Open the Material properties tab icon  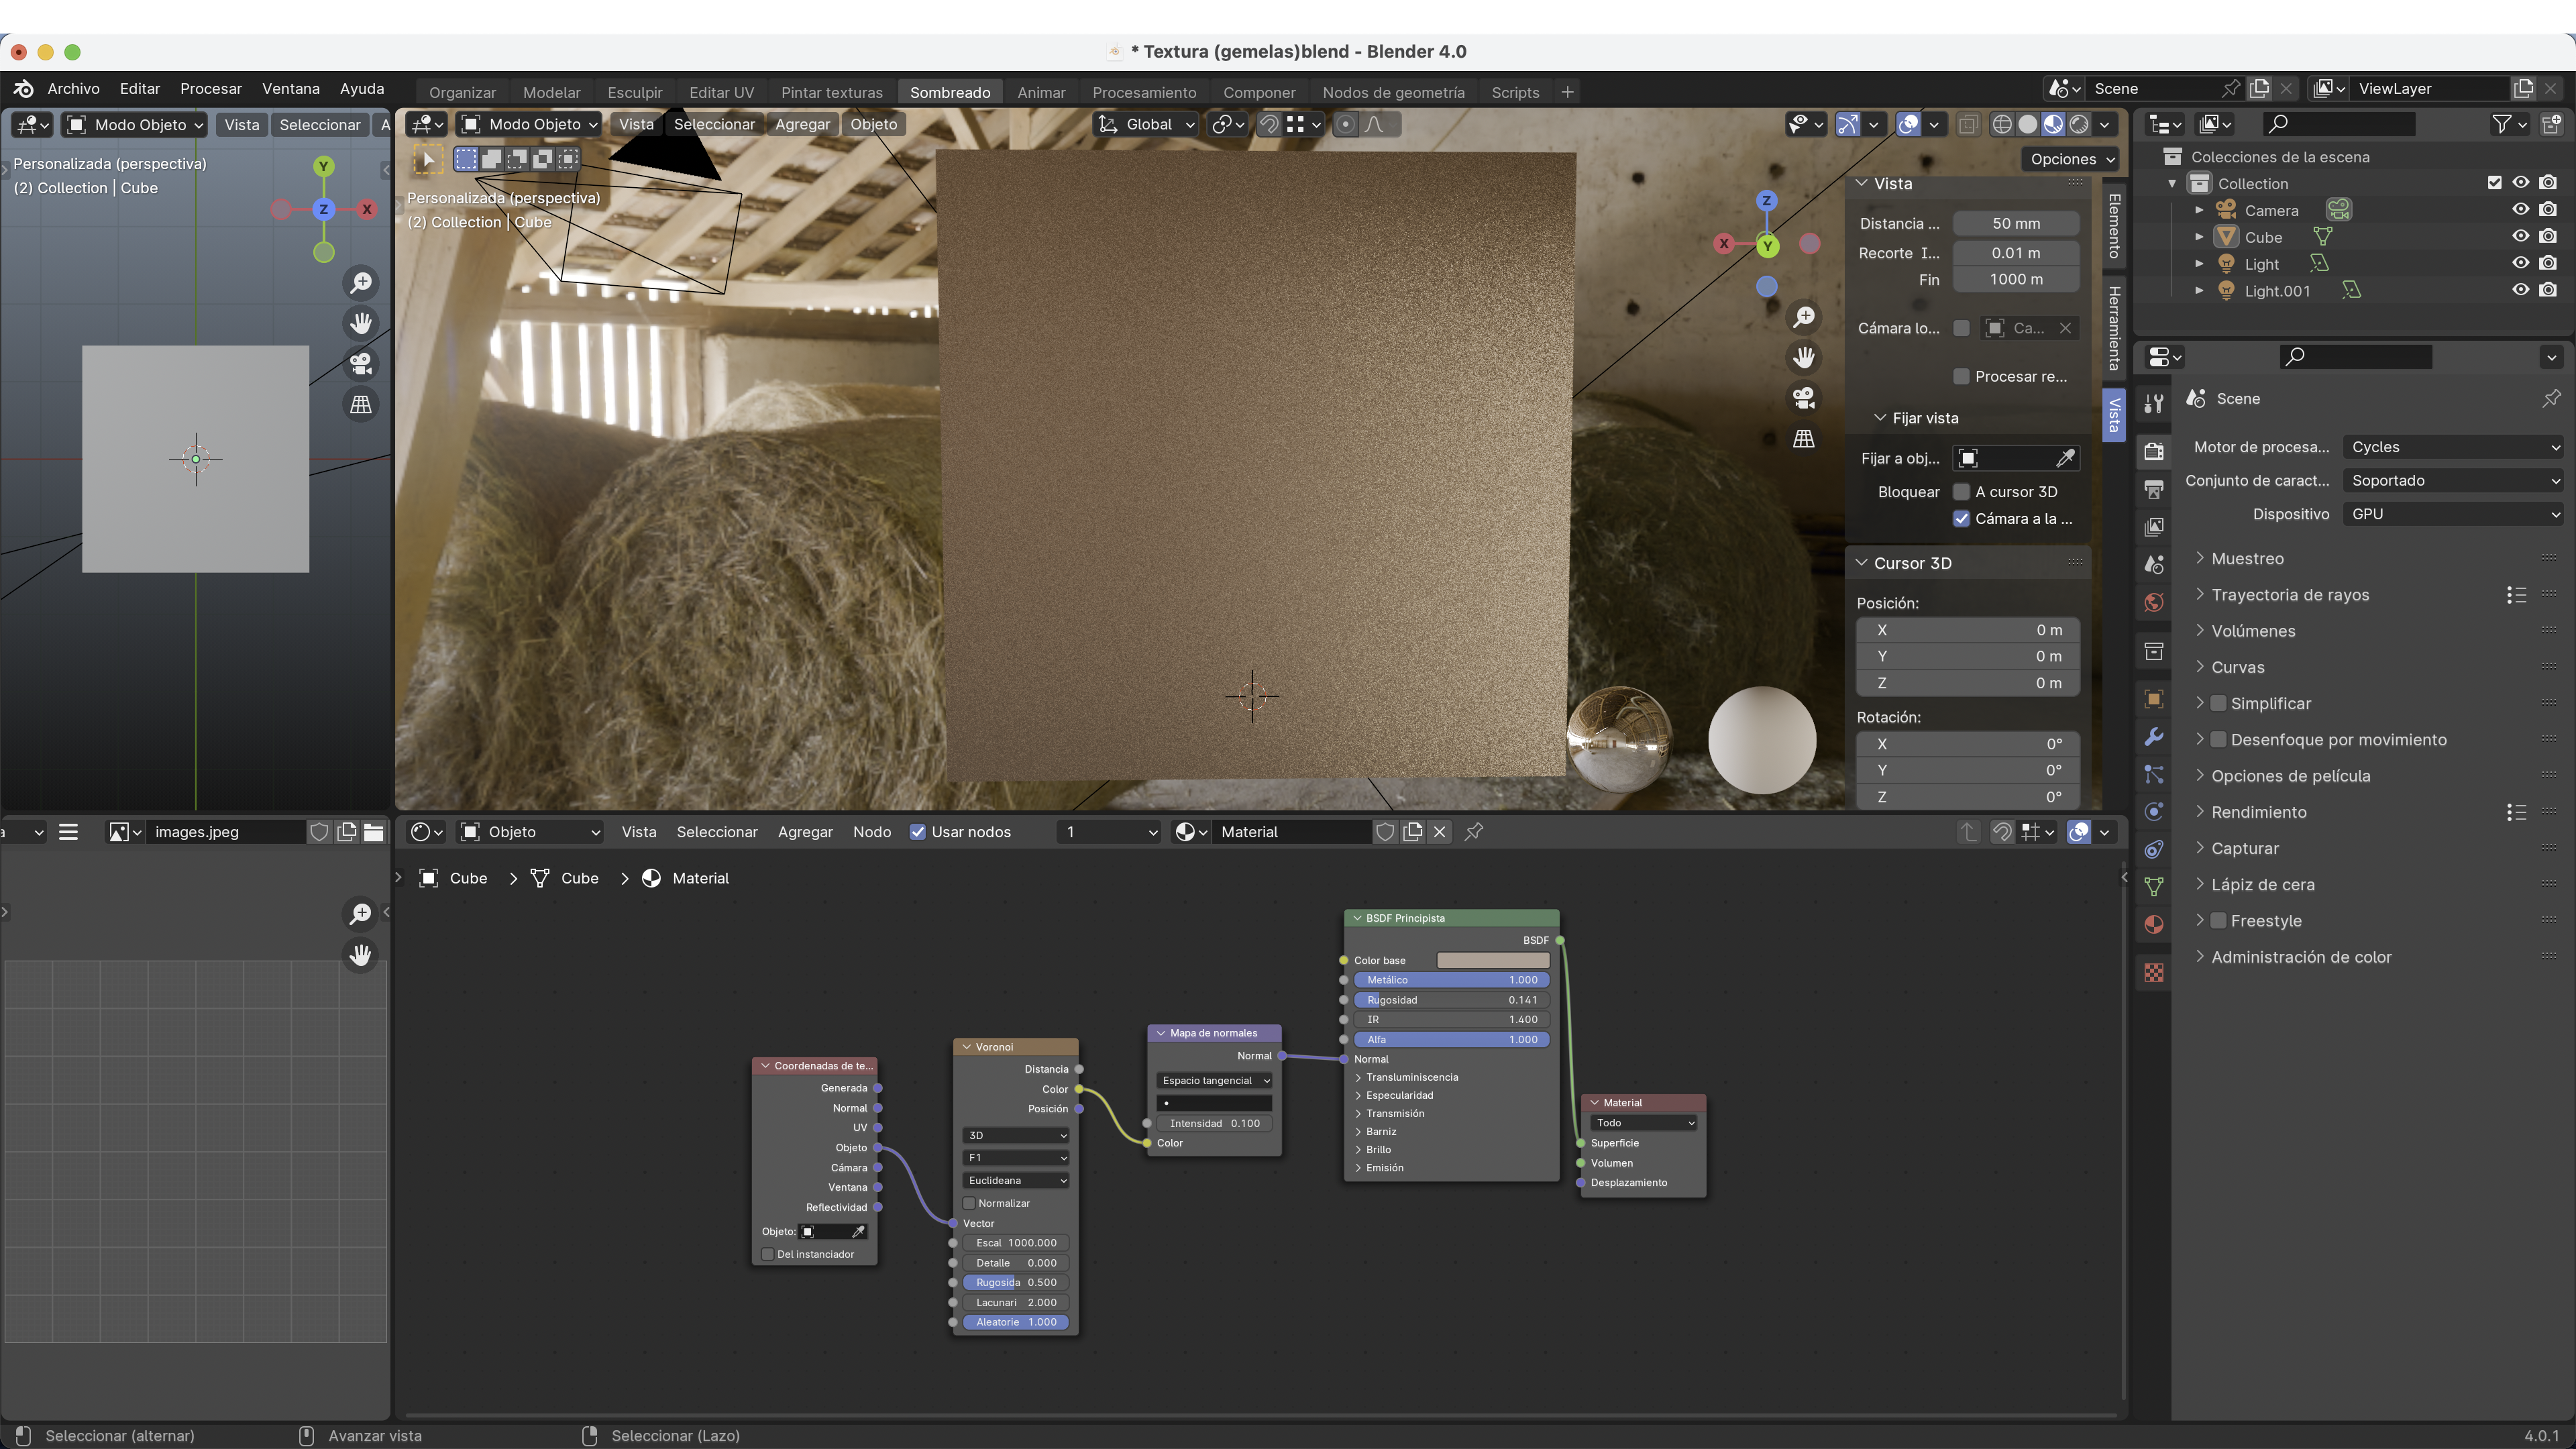(2154, 924)
